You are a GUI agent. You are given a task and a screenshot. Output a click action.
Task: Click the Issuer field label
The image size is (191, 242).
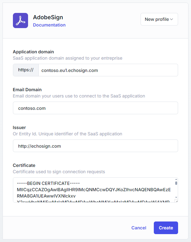tap(19, 127)
